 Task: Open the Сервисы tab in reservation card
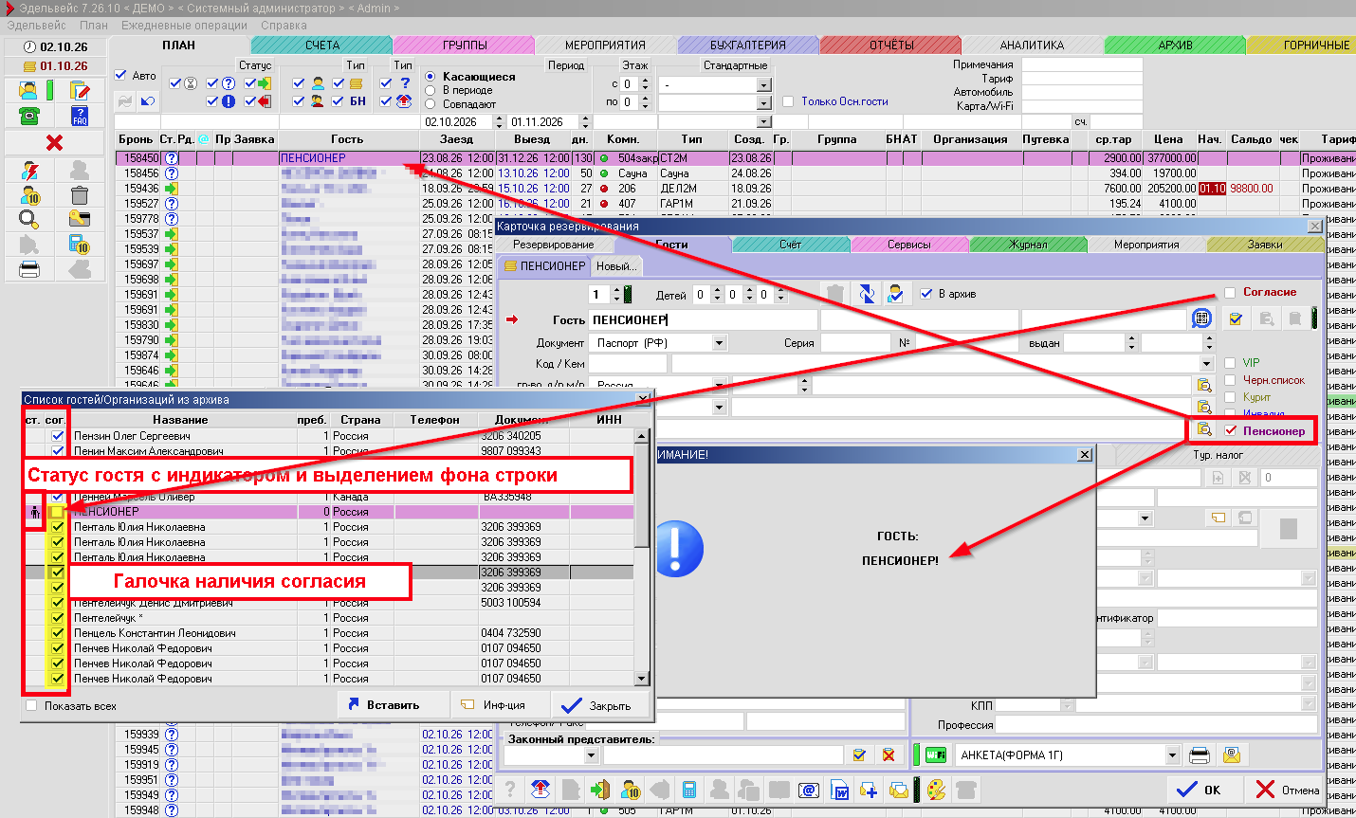(909, 245)
